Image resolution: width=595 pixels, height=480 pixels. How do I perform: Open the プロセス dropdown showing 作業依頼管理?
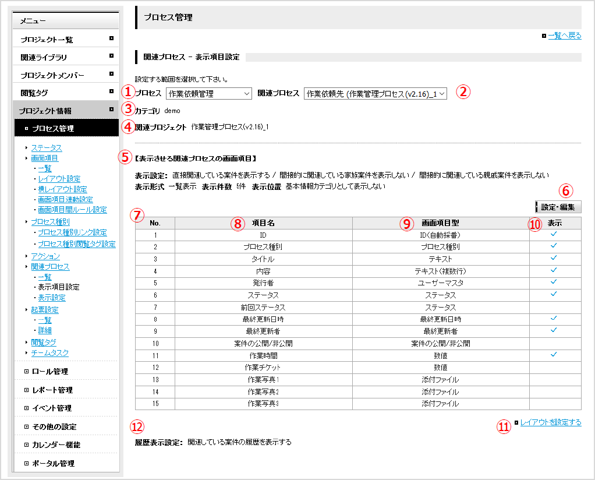tap(208, 93)
